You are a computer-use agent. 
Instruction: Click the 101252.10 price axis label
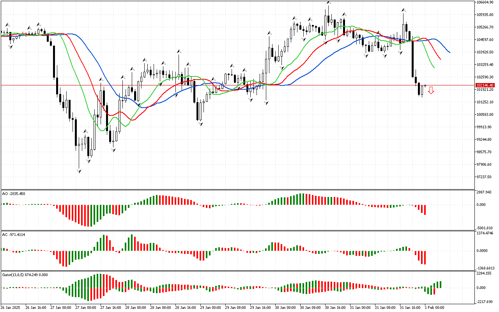pos(485,102)
